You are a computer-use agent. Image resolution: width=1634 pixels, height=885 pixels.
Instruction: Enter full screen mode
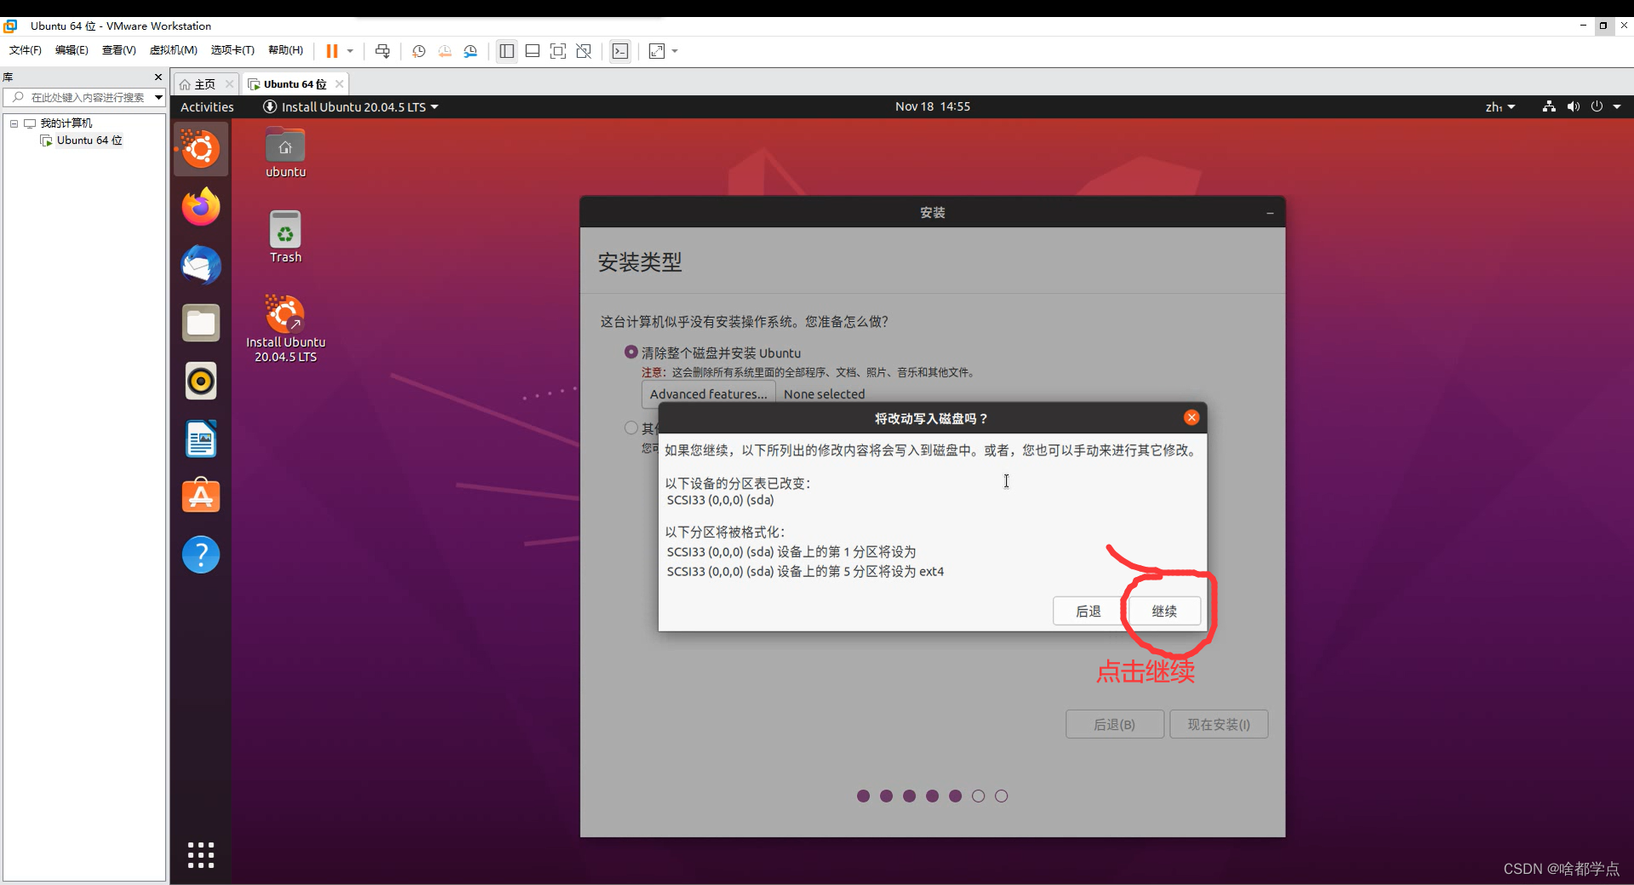click(558, 51)
